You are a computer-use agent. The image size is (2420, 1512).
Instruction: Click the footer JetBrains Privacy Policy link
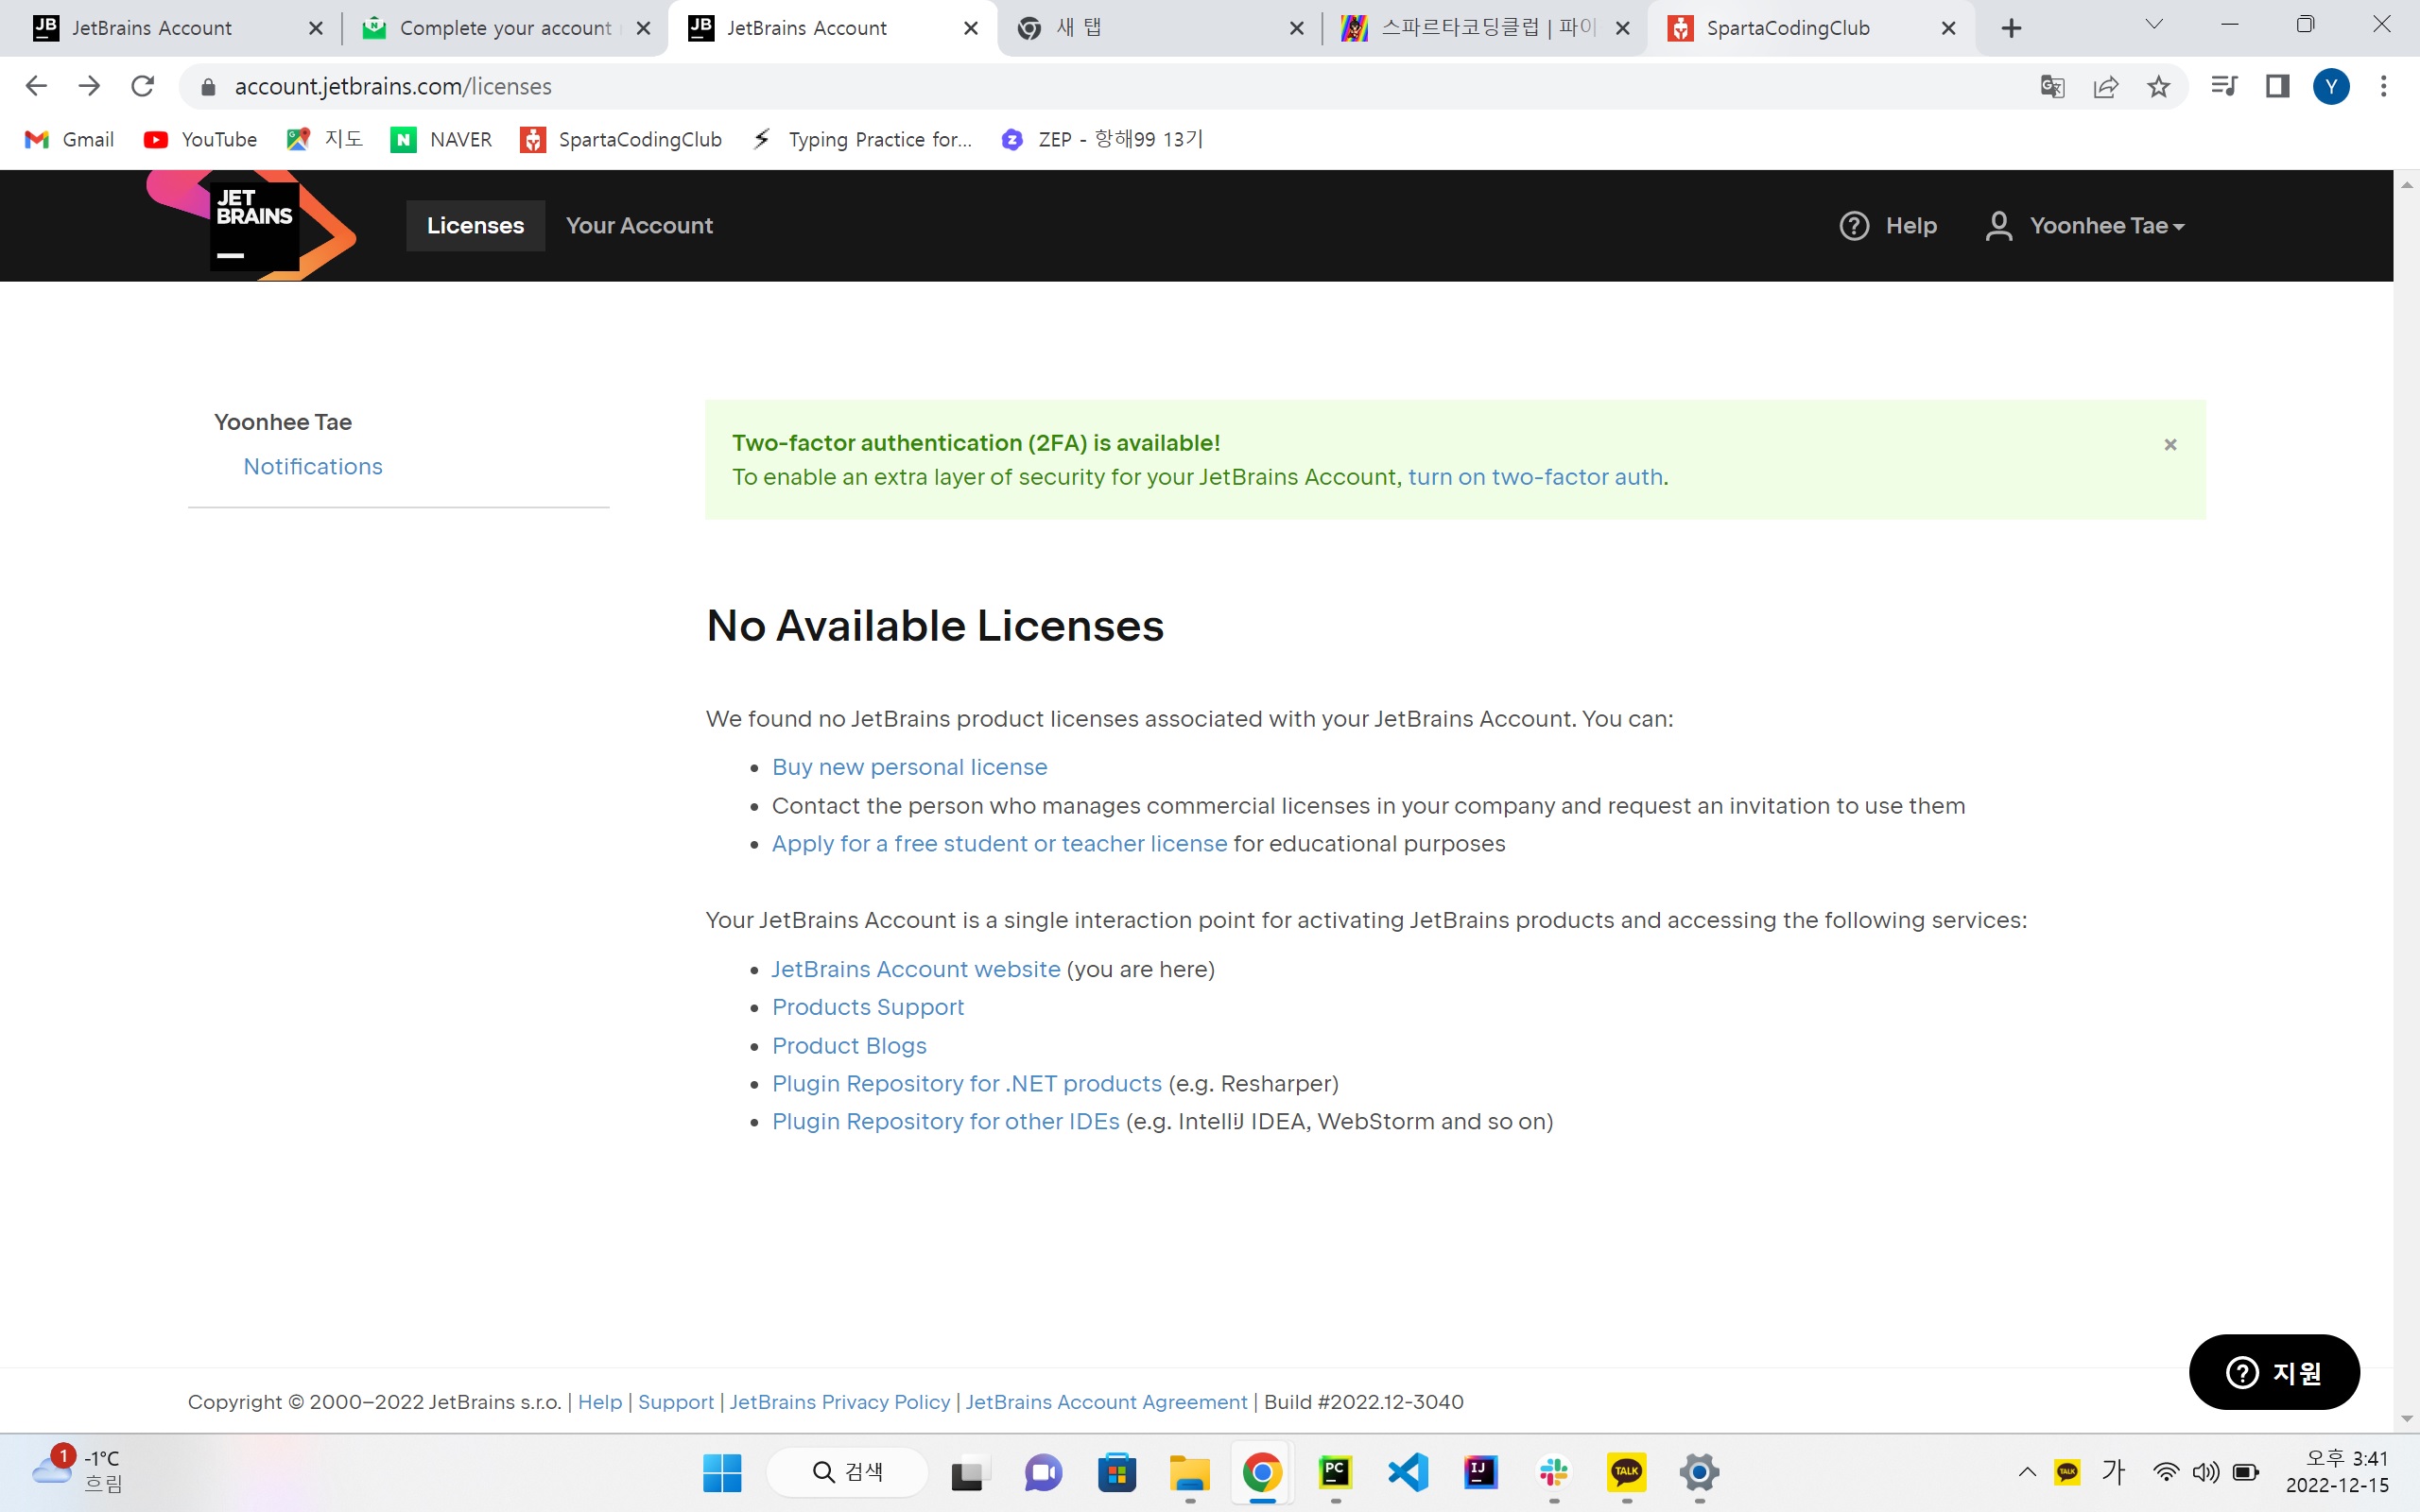tap(840, 1402)
